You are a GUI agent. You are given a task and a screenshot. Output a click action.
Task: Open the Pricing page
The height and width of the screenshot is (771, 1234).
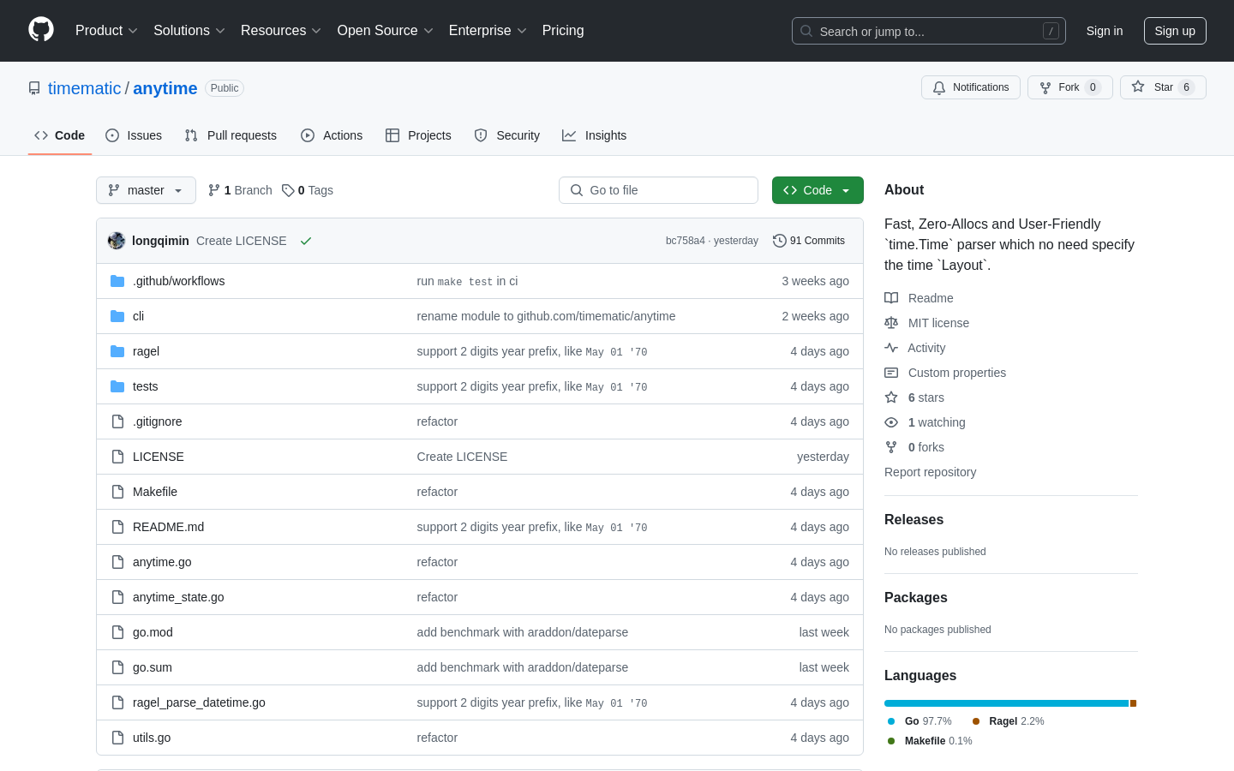pyautogui.click(x=563, y=31)
